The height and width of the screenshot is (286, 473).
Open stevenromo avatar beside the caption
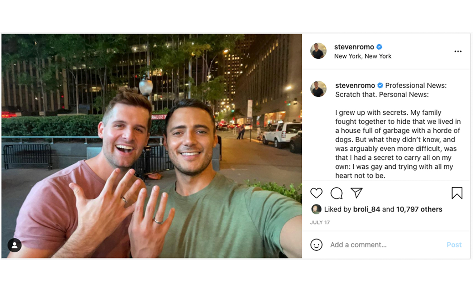point(318,89)
